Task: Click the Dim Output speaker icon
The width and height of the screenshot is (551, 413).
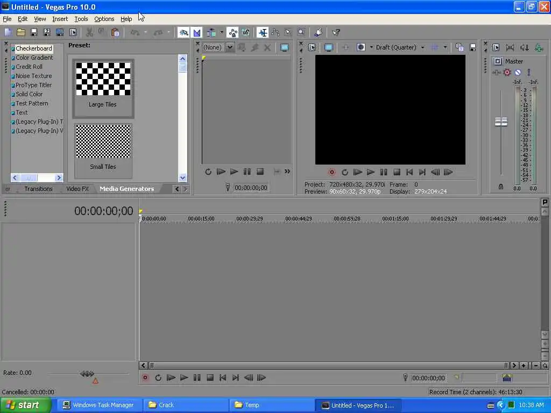Action: tap(524, 47)
